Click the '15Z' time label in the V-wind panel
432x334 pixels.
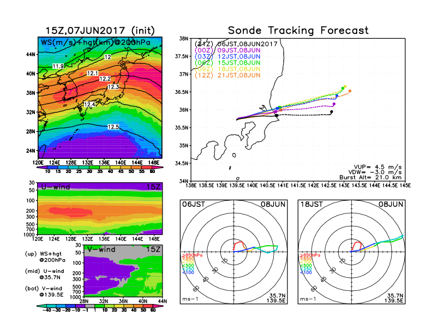pos(153,249)
